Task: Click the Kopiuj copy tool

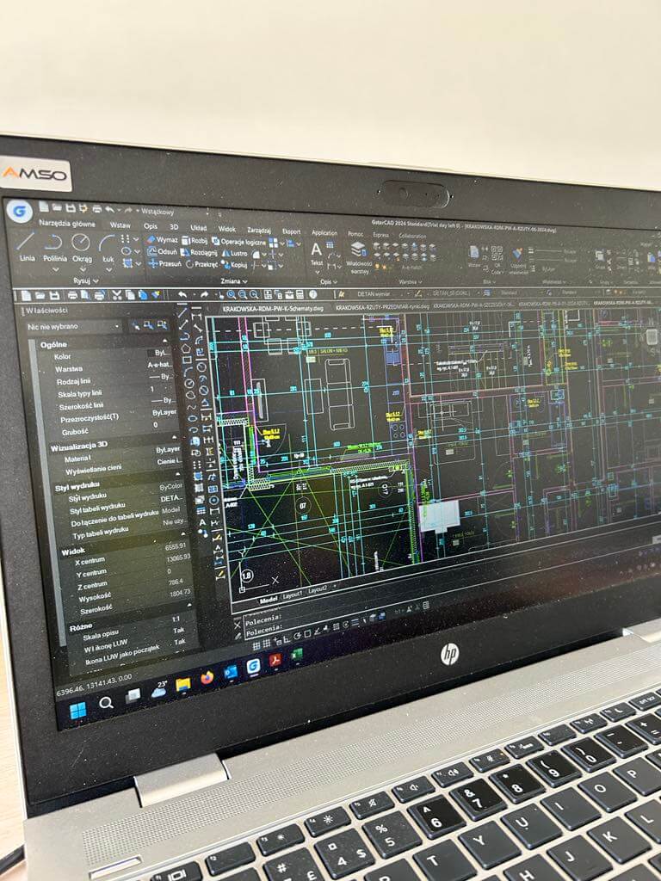Action: coord(234,265)
